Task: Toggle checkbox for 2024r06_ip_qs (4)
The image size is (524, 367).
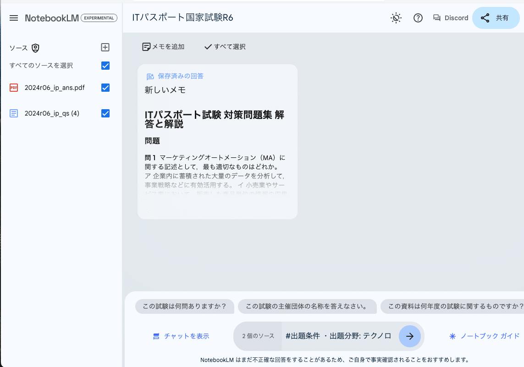Action: (x=105, y=113)
